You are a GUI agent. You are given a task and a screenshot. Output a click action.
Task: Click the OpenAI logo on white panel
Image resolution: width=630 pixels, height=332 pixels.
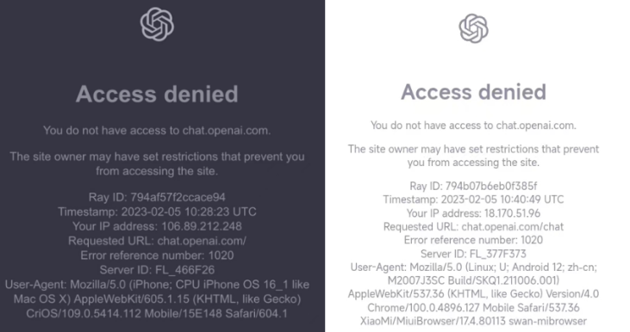click(x=474, y=28)
